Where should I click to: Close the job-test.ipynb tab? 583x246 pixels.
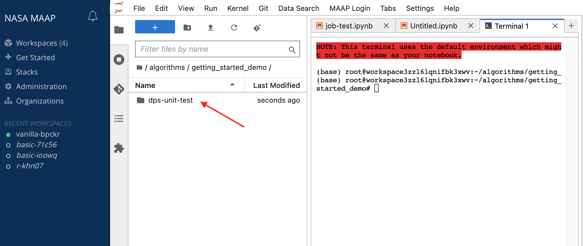click(x=386, y=26)
